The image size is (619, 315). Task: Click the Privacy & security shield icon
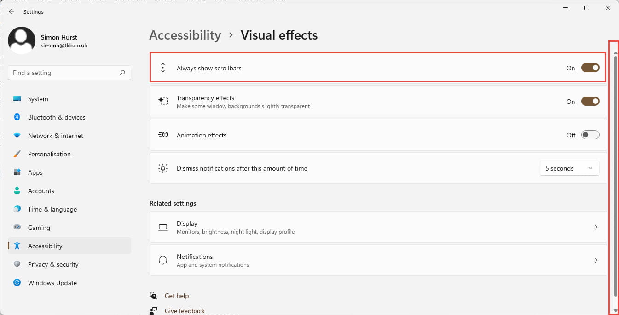[17, 264]
